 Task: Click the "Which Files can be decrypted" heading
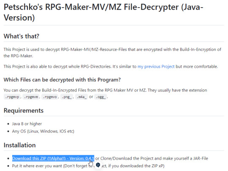click(x=62, y=80)
